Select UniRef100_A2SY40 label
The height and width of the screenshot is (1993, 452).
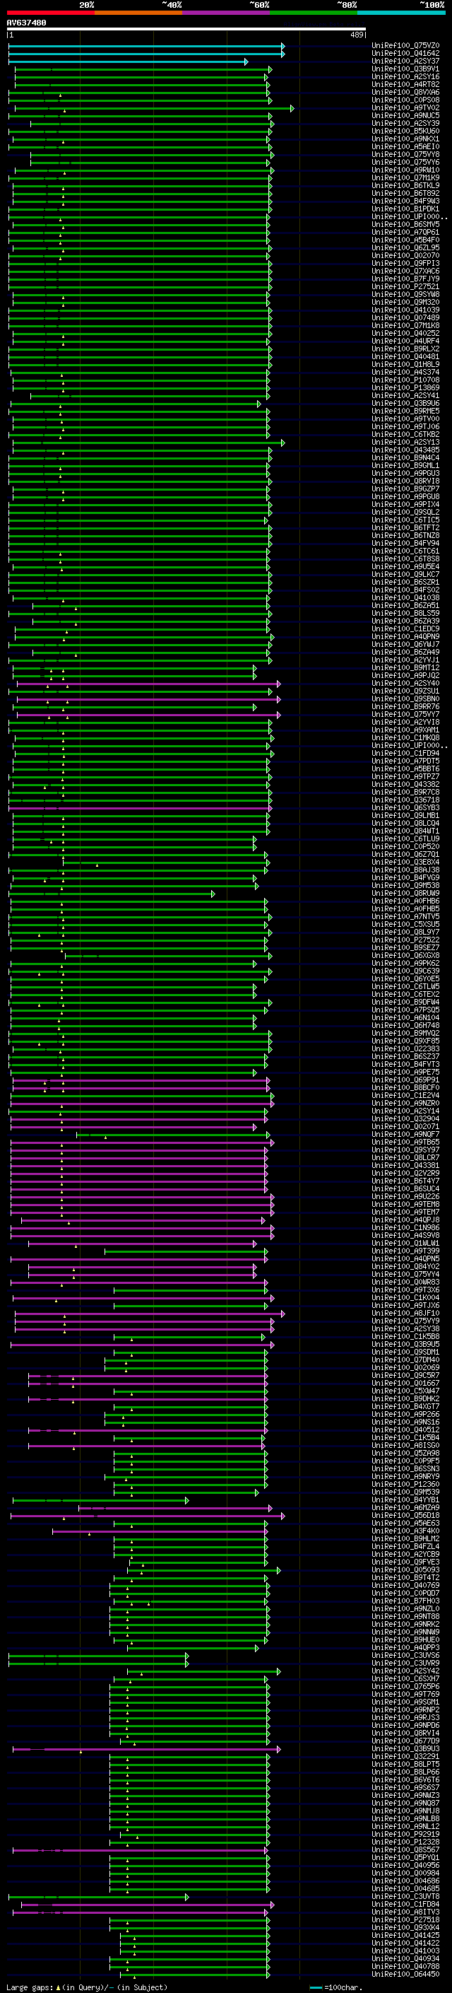coord(405,683)
